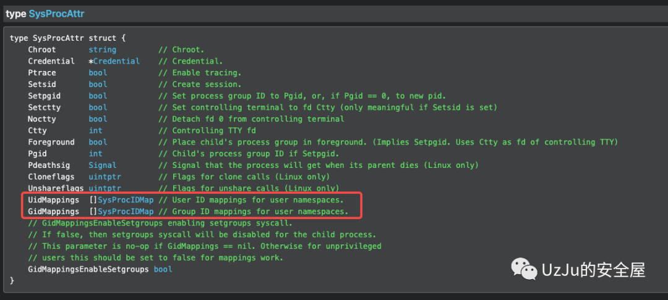This screenshot has height=300, width=668.
Task: Click the bool type of Foreground field
Action: point(98,142)
